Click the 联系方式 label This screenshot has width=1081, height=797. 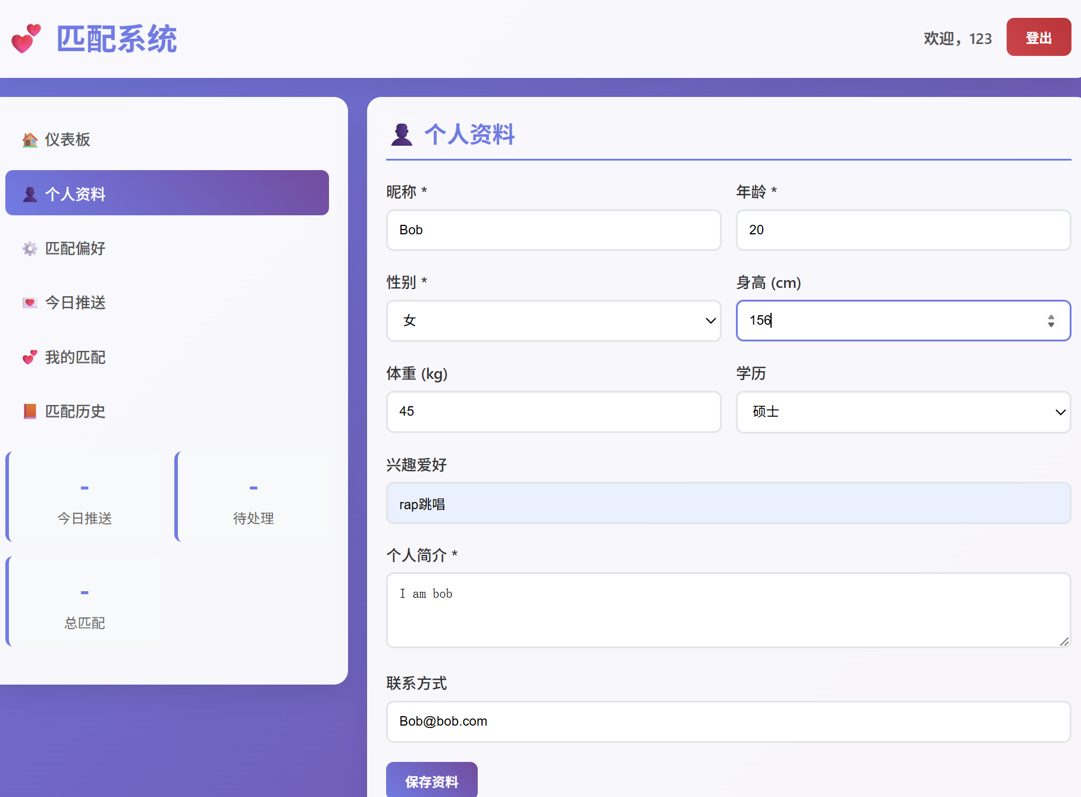click(x=416, y=683)
